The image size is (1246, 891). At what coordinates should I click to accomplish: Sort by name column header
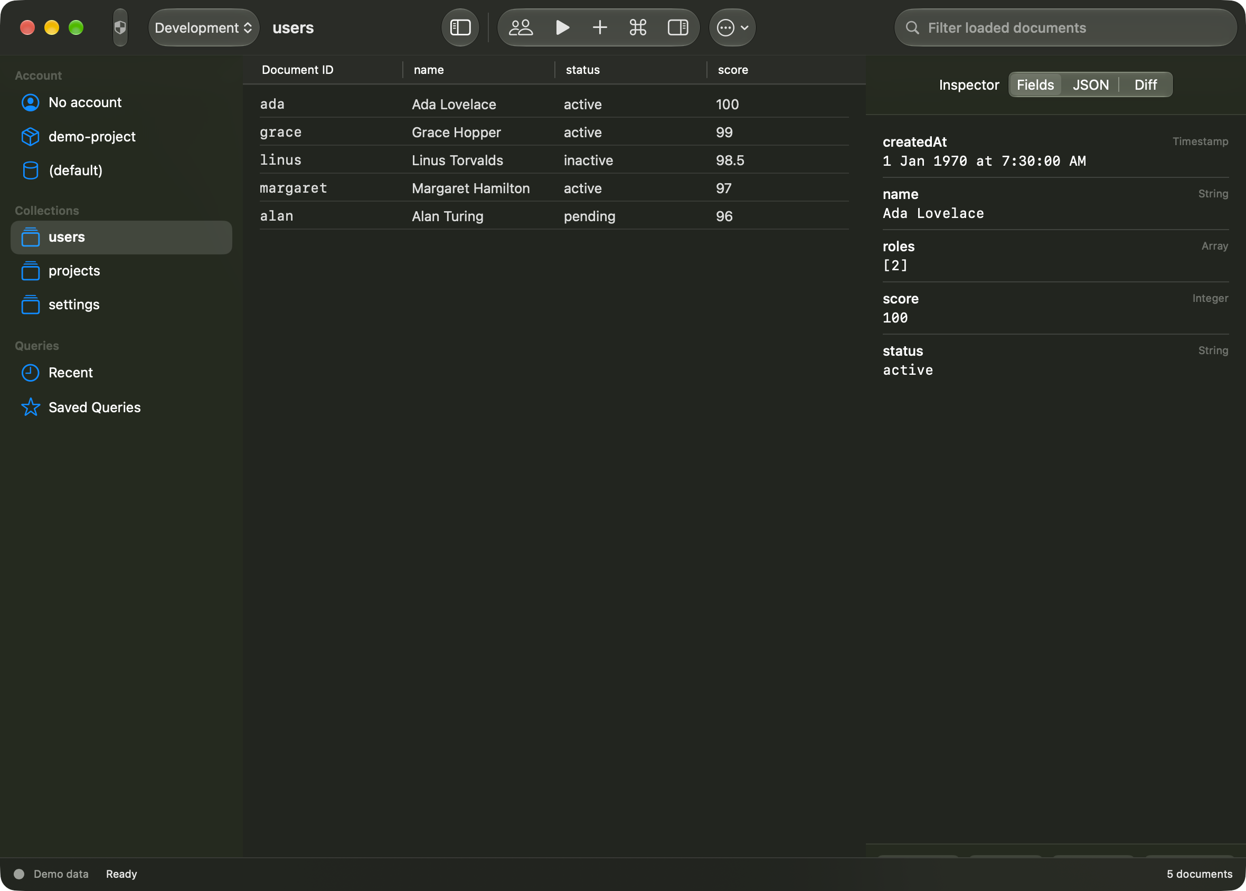point(429,70)
